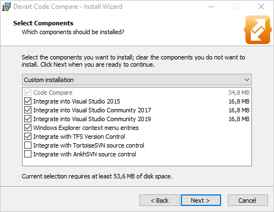Select the AnkhSVN source control list item
Image resolution: width=274 pixels, height=212 pixels.
pyautogui.click(x=137, y=154)
